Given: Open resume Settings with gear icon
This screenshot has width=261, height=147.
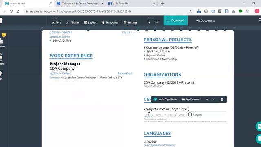Looking at the screenshot, I should click(130, 22).
